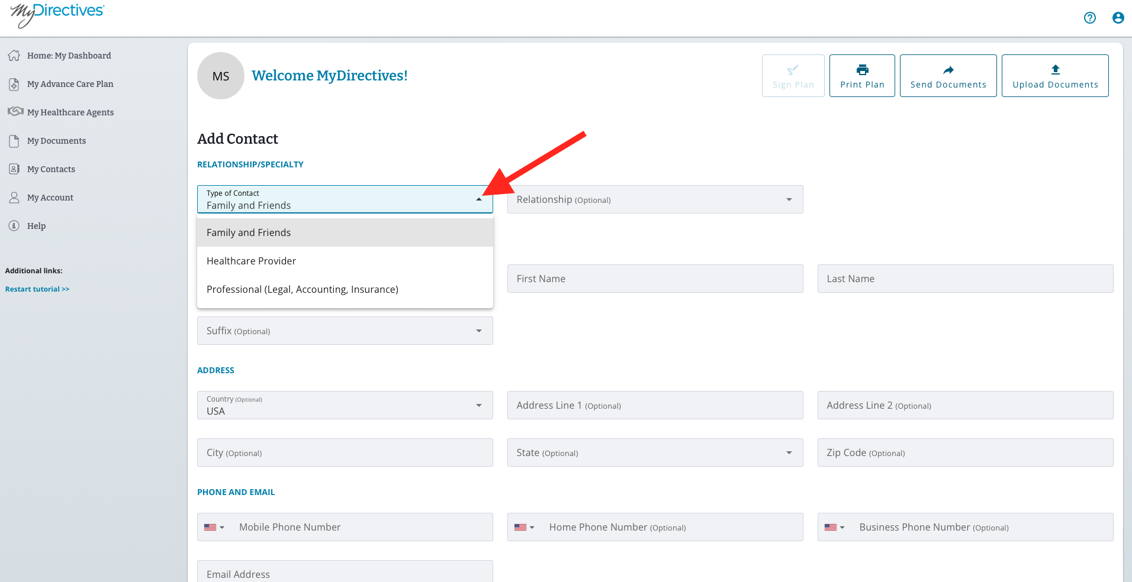This screenshot has height=582, width=1132.
Task: Navigate to My Documents
Action: click(57, 141)
